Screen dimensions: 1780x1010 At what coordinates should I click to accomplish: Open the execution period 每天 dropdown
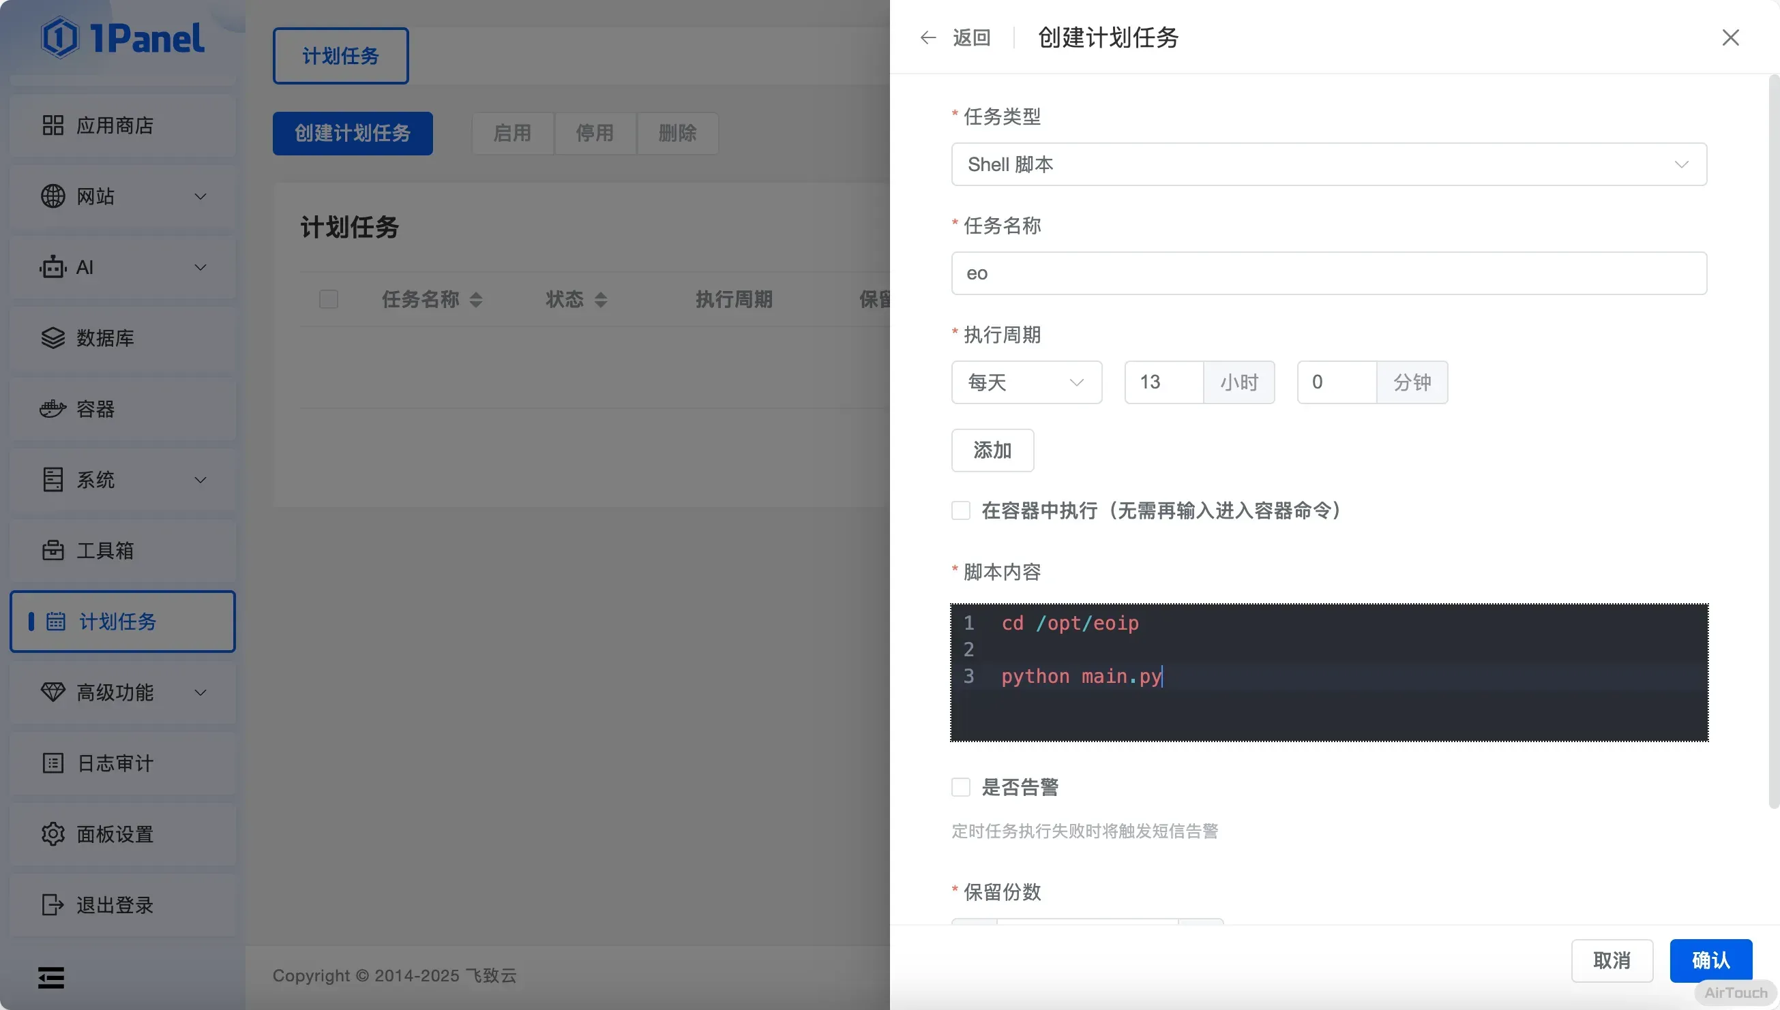coord(1026,382)
